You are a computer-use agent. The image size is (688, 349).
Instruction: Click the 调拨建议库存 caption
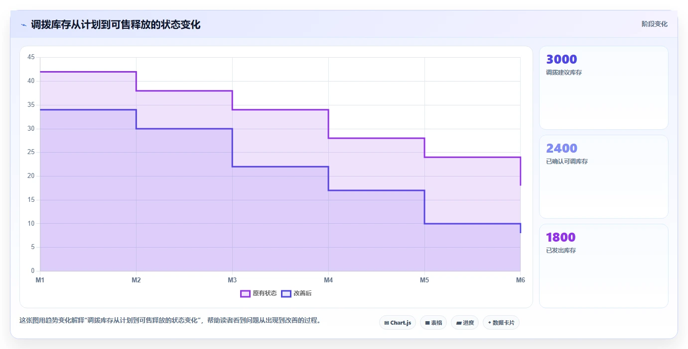(564, 73)
